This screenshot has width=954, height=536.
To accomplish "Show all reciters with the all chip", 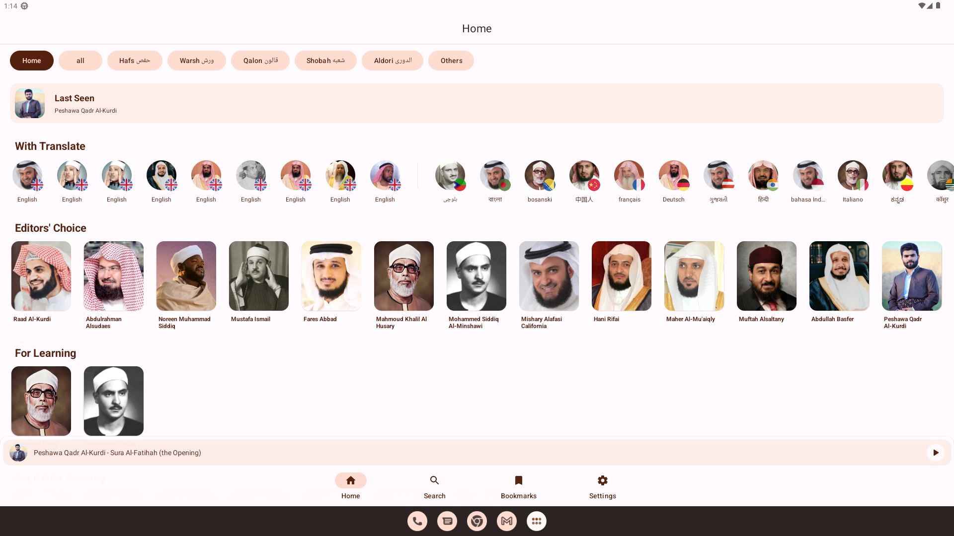I will coord(80,61).
